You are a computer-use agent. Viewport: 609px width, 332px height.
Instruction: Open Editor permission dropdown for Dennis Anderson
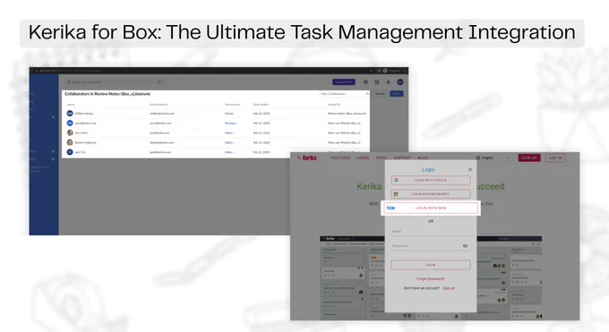[x=229, y=142]
